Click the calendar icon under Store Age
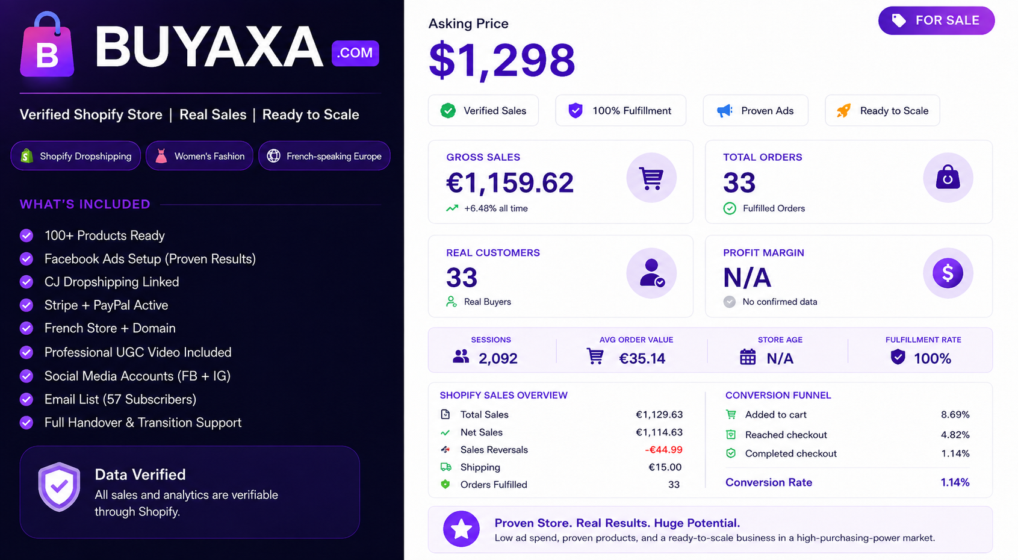The width and height of the screenshot is (1018, 560). tap(748, 357)
